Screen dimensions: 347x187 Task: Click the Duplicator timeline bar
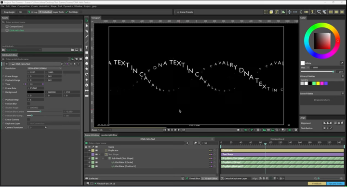[282, 150]
